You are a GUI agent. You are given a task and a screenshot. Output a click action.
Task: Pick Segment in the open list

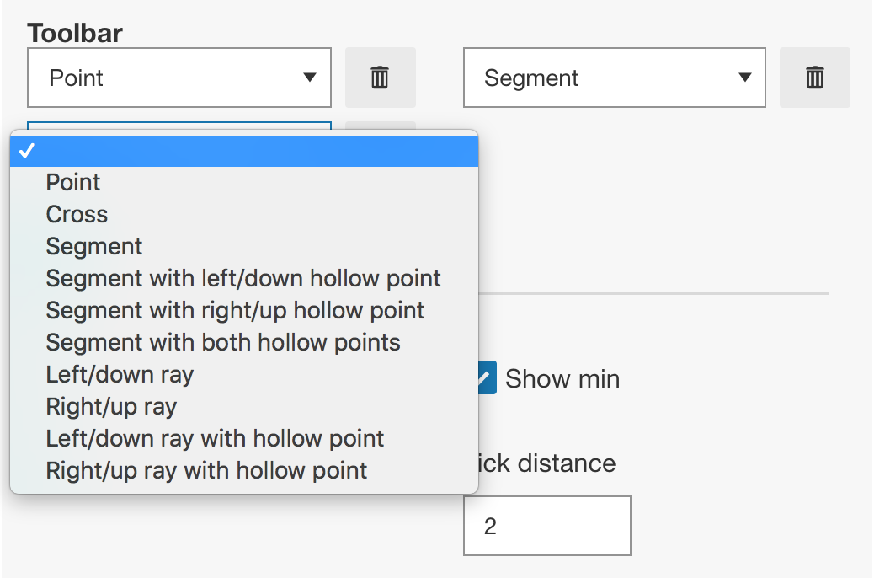[x=94, y=246]
